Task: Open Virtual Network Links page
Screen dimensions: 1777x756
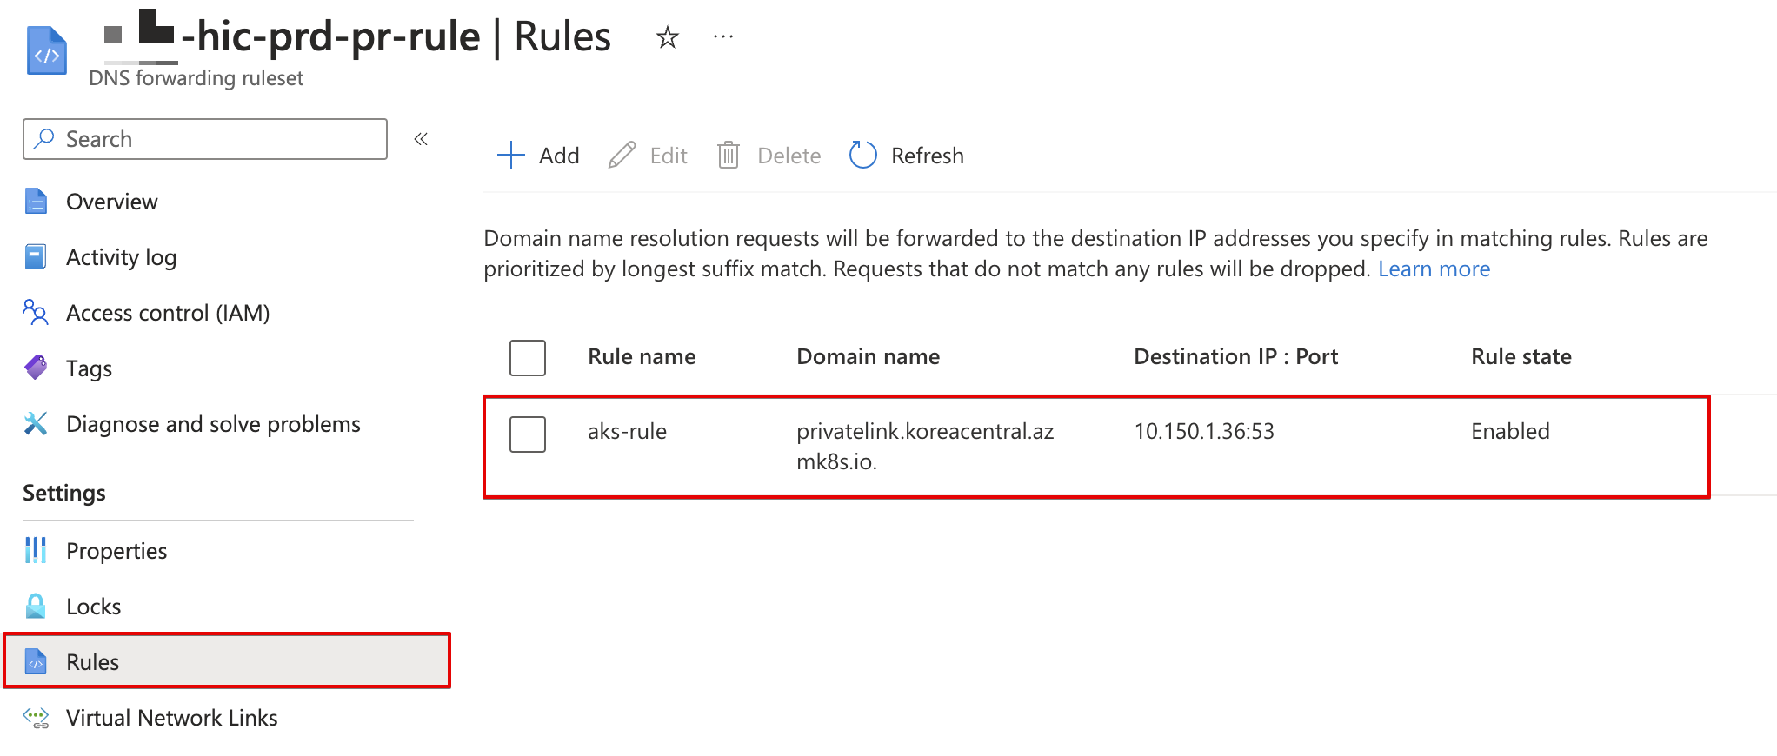Action: click(172, 718)
